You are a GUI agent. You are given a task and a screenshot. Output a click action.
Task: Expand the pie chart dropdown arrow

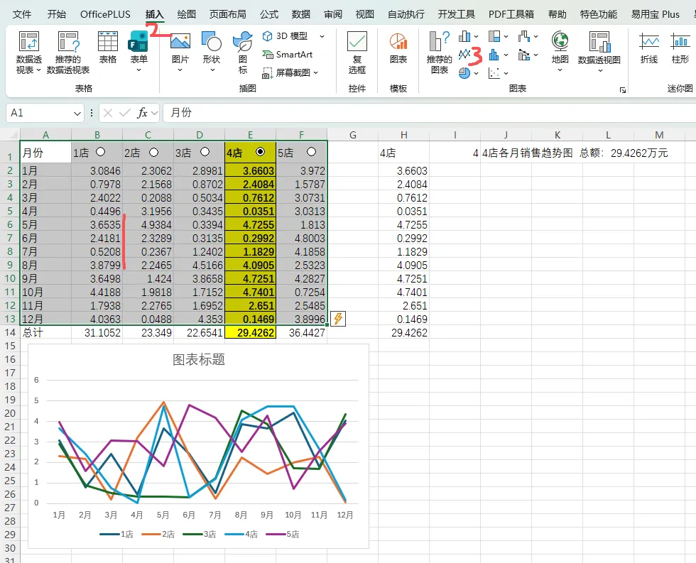(477, 73)
